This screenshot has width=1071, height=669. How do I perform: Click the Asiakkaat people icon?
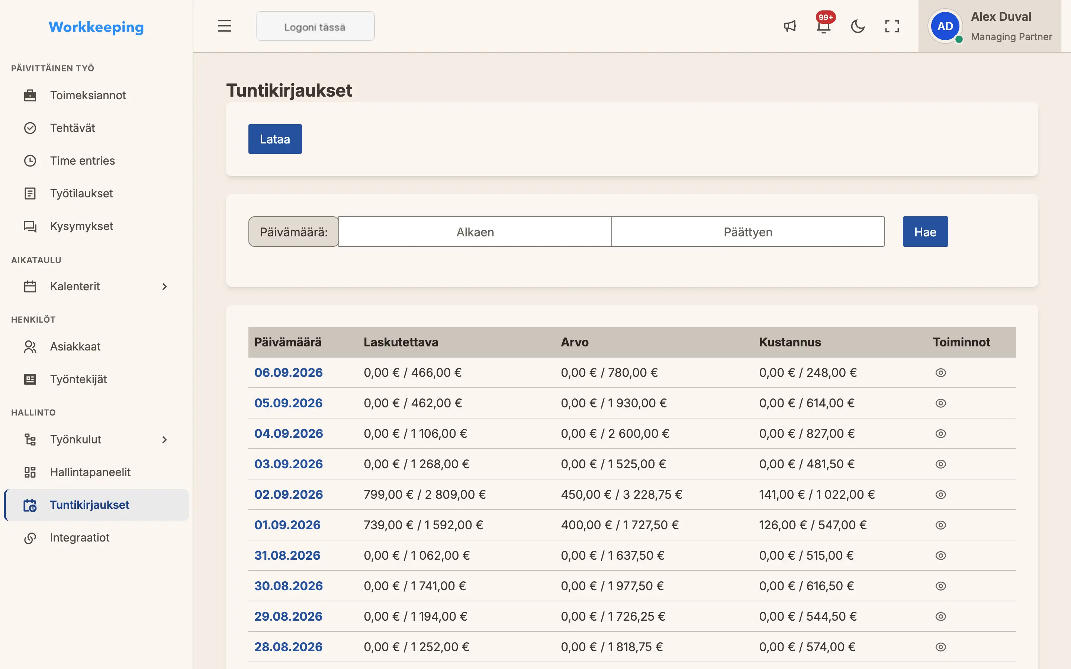point(30,346)
